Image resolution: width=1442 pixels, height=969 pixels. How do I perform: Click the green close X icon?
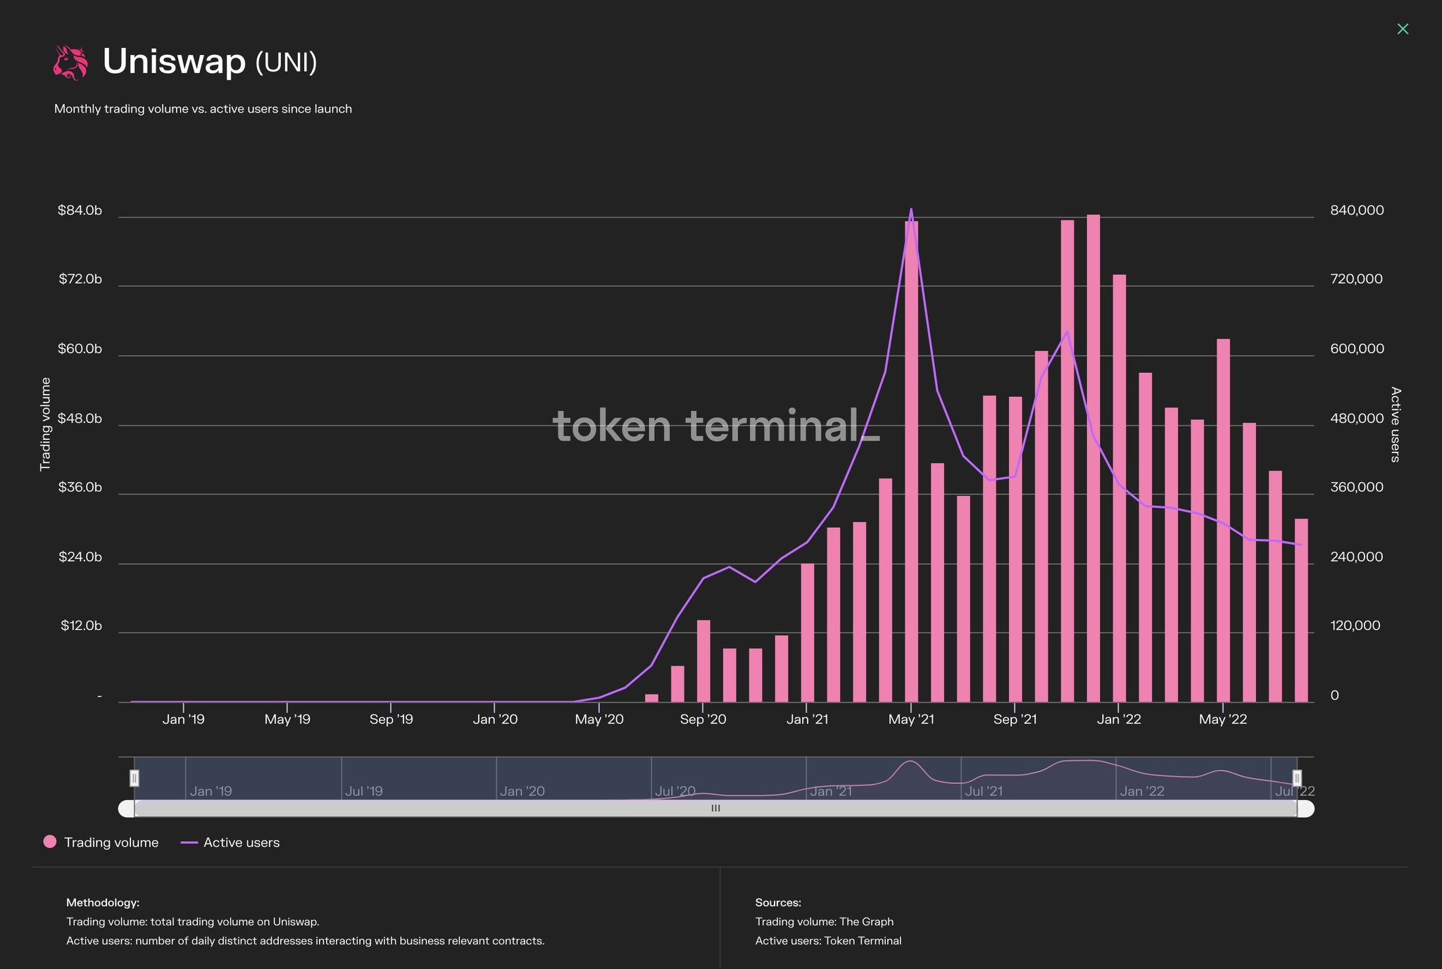pos(1403,29)
